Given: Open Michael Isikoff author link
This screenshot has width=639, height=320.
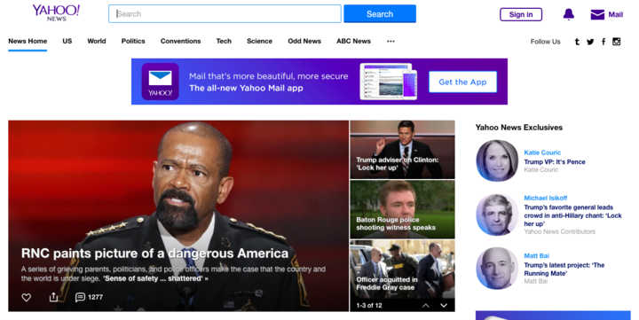Looking at the screenshot, I should 546,199.
